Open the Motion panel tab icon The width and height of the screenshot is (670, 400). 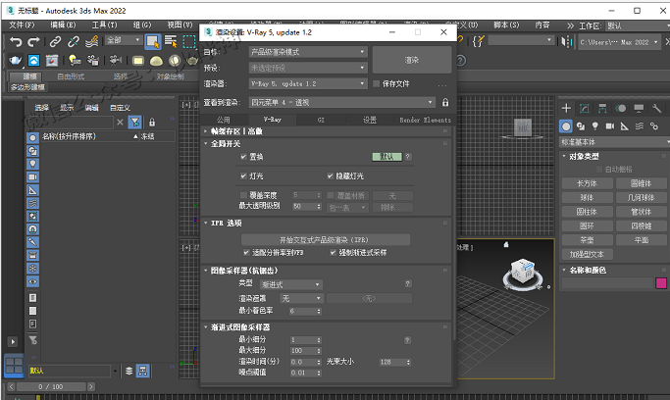pos(620,109)
